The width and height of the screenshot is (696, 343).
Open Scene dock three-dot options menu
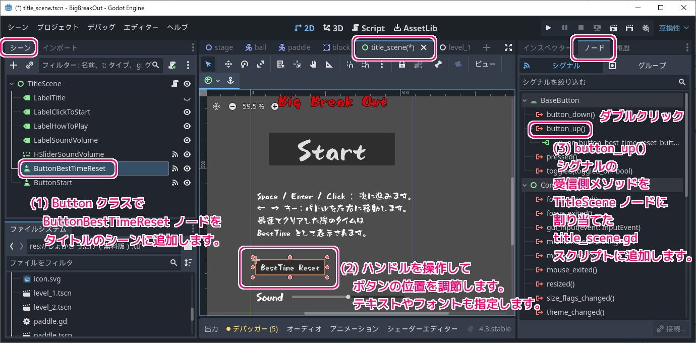[188, 65]
